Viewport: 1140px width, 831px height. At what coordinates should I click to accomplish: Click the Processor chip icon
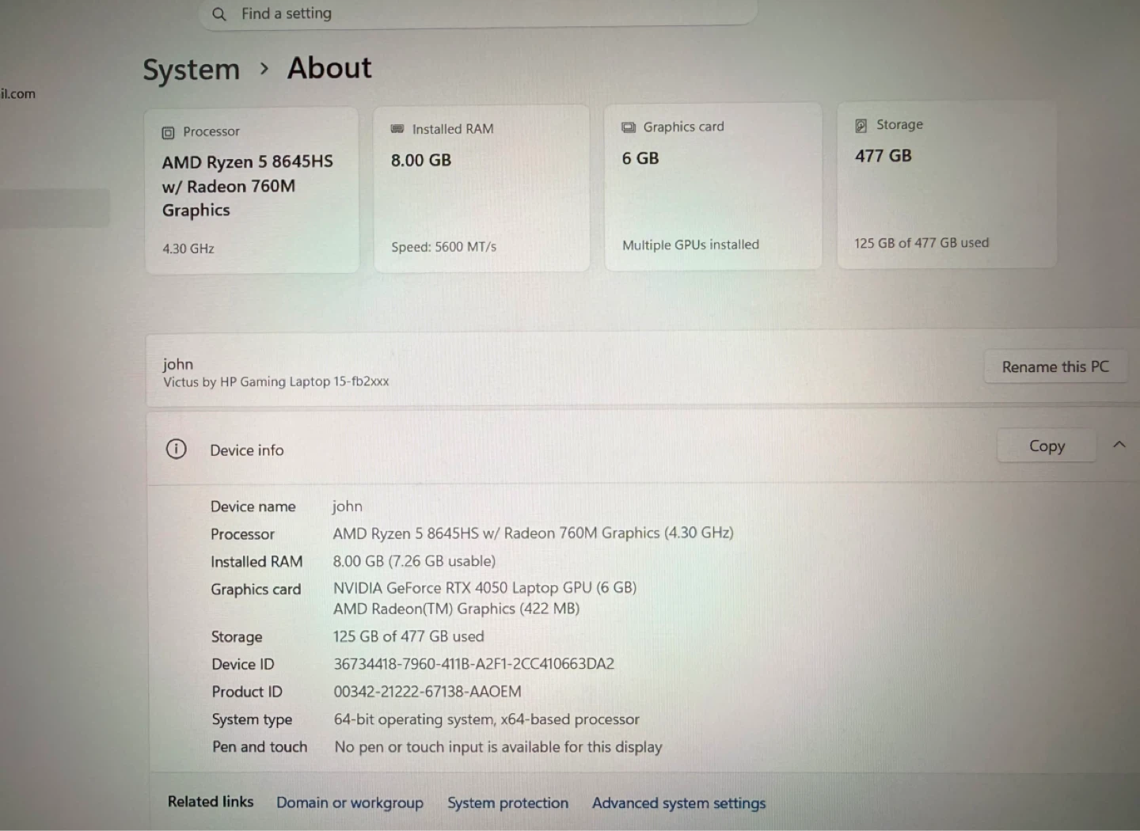(x=168, y=132)
